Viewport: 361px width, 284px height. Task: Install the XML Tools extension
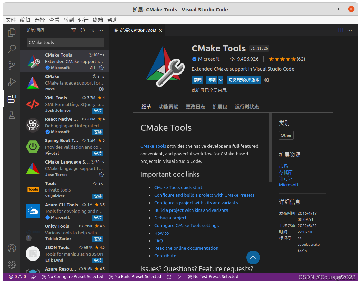pyautogui.click(x=98, y=111)
